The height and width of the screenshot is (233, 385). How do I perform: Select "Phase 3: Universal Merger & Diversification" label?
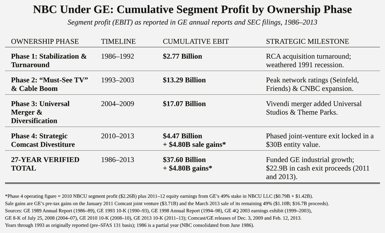pyautogui.click(x=40, y=112)
